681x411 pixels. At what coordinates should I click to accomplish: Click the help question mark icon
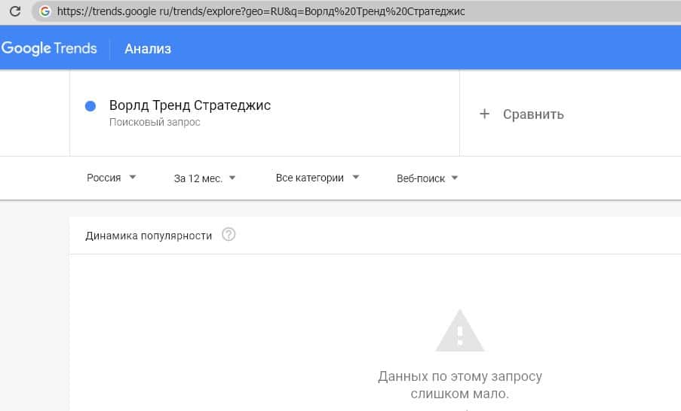click(x=229, y=235)
